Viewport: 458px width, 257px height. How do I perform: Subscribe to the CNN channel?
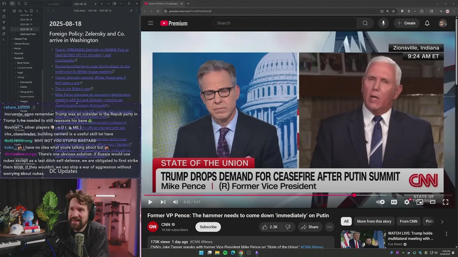[x=208, y=227]
